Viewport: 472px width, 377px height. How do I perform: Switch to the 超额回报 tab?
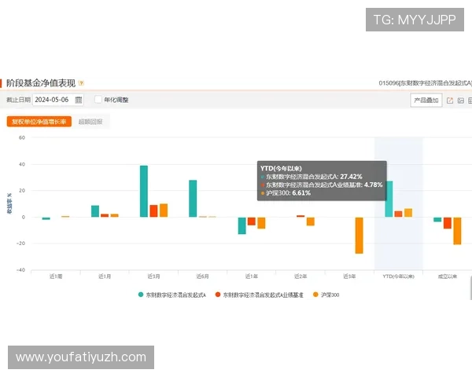point(90,122)
